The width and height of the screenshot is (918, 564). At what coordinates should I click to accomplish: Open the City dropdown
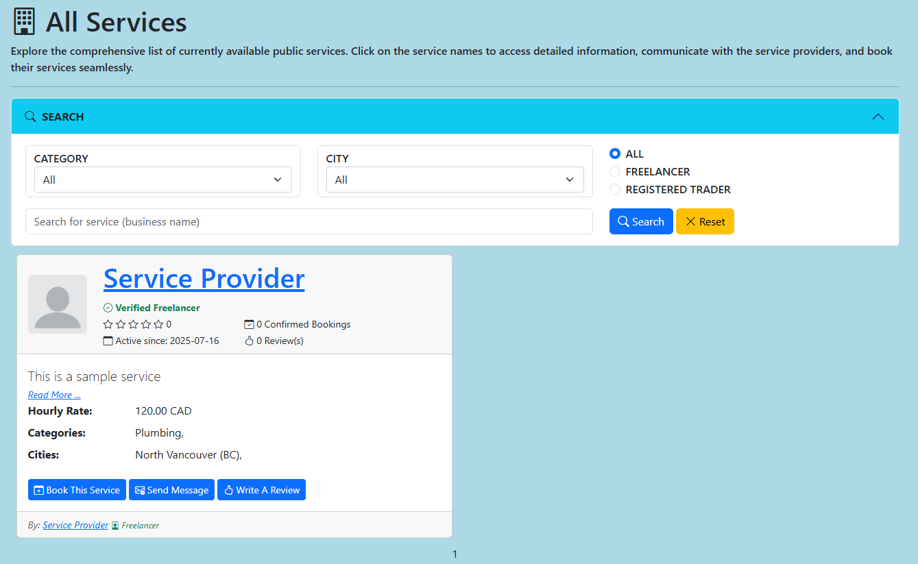[x=455, y=180]
